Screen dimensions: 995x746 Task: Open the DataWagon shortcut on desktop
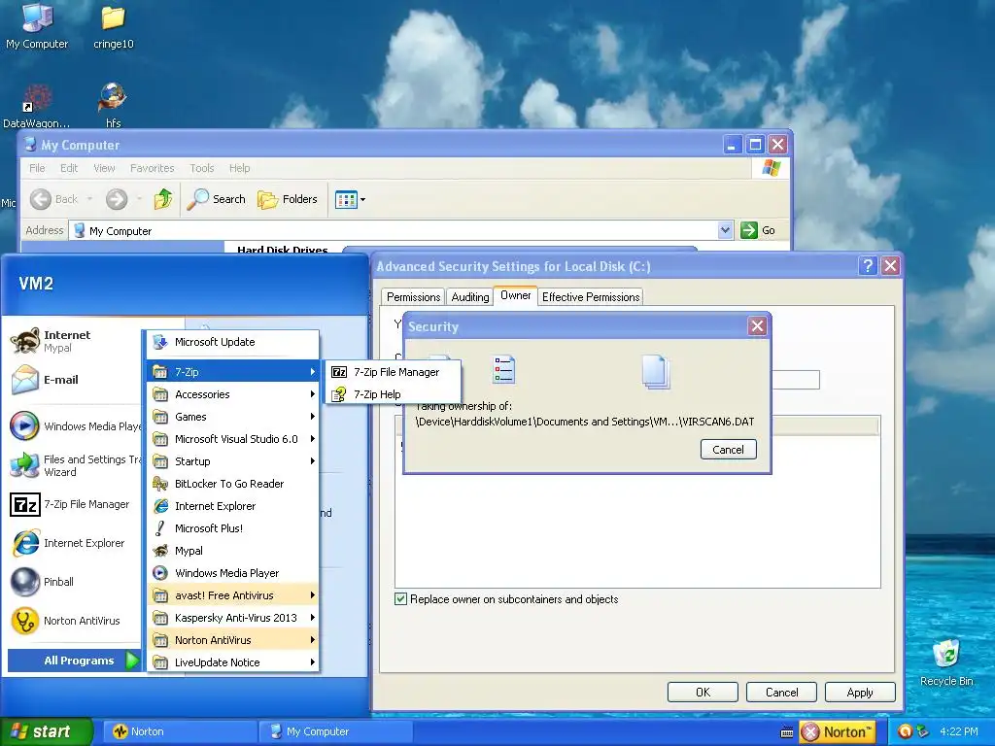point(36,105)
